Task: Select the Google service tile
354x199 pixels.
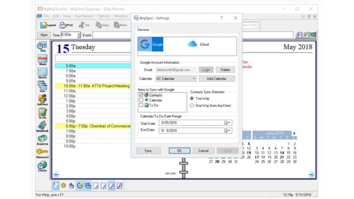Action: 150,45
